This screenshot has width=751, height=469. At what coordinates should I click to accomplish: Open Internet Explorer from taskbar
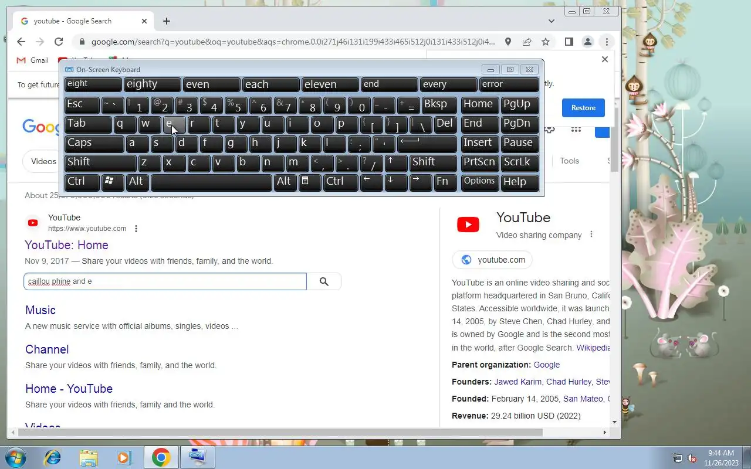coord(53,457)
